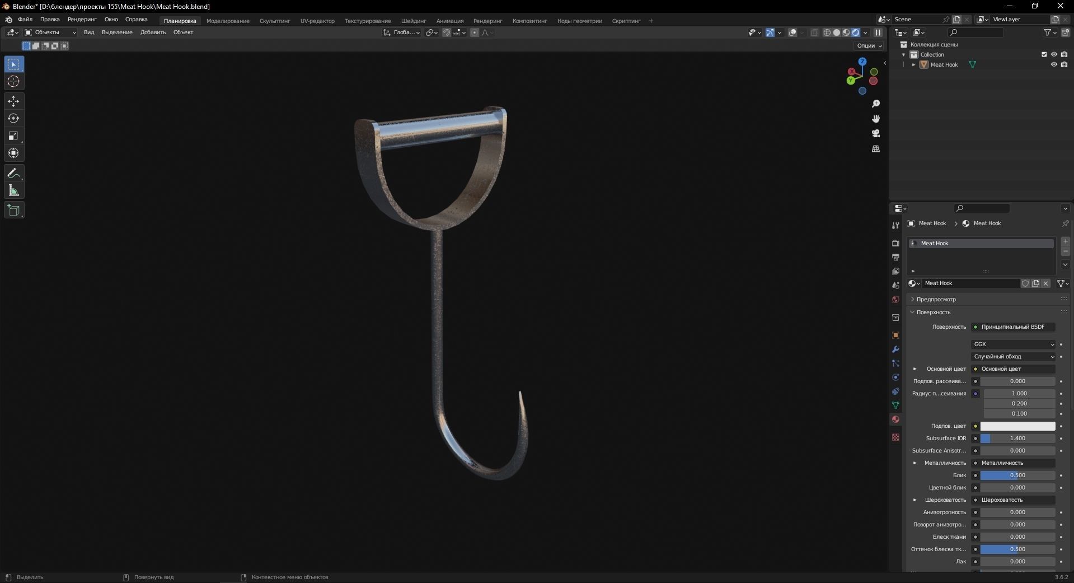Open the Particles properties tab
1074x583 pixels.
click(895, 363)
